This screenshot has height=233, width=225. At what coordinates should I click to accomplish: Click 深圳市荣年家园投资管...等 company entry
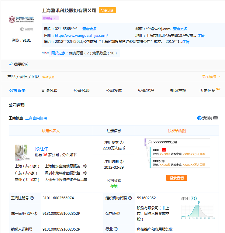pos(66,173)
